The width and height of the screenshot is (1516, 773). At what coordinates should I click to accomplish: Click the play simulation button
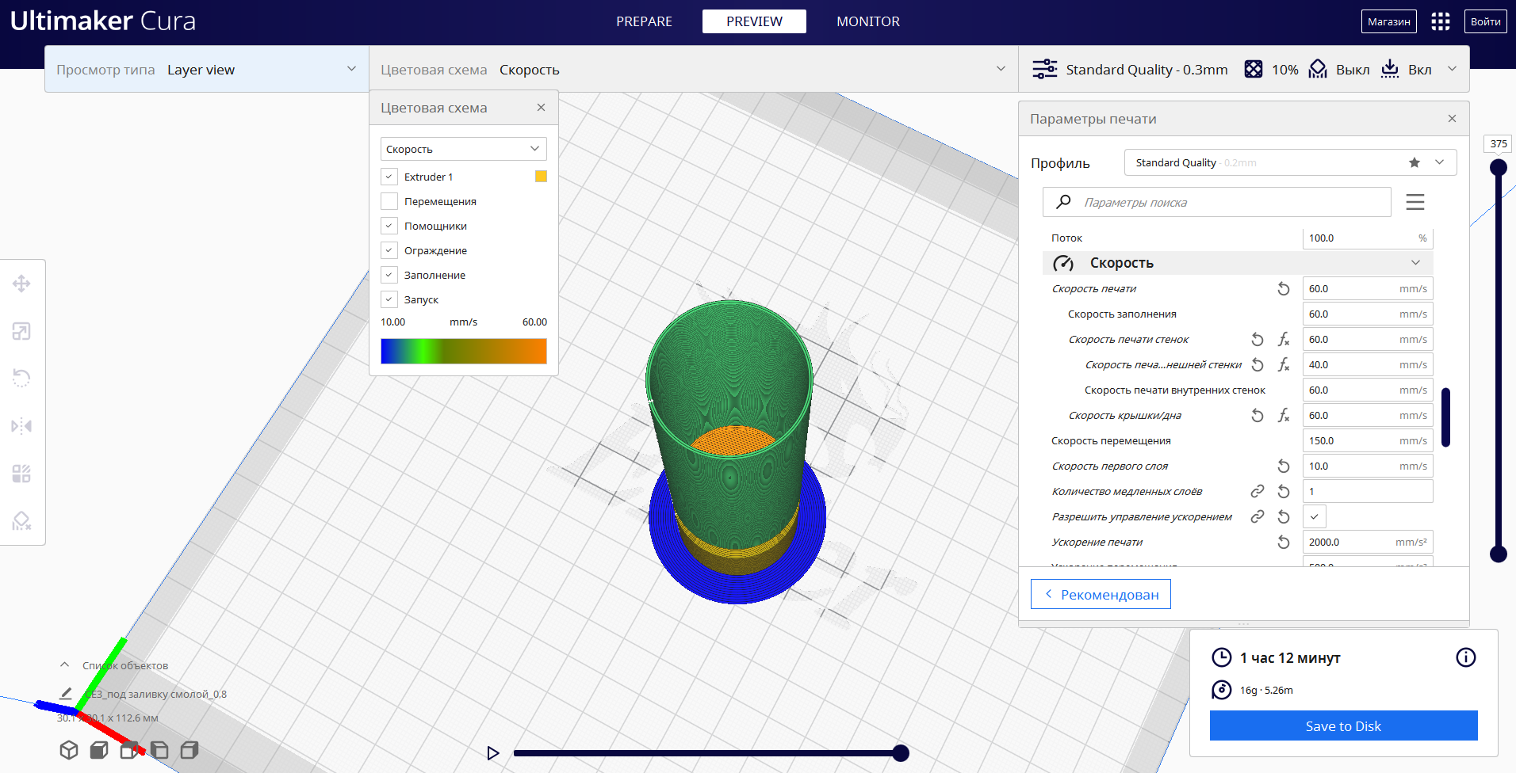click(492, 753)
